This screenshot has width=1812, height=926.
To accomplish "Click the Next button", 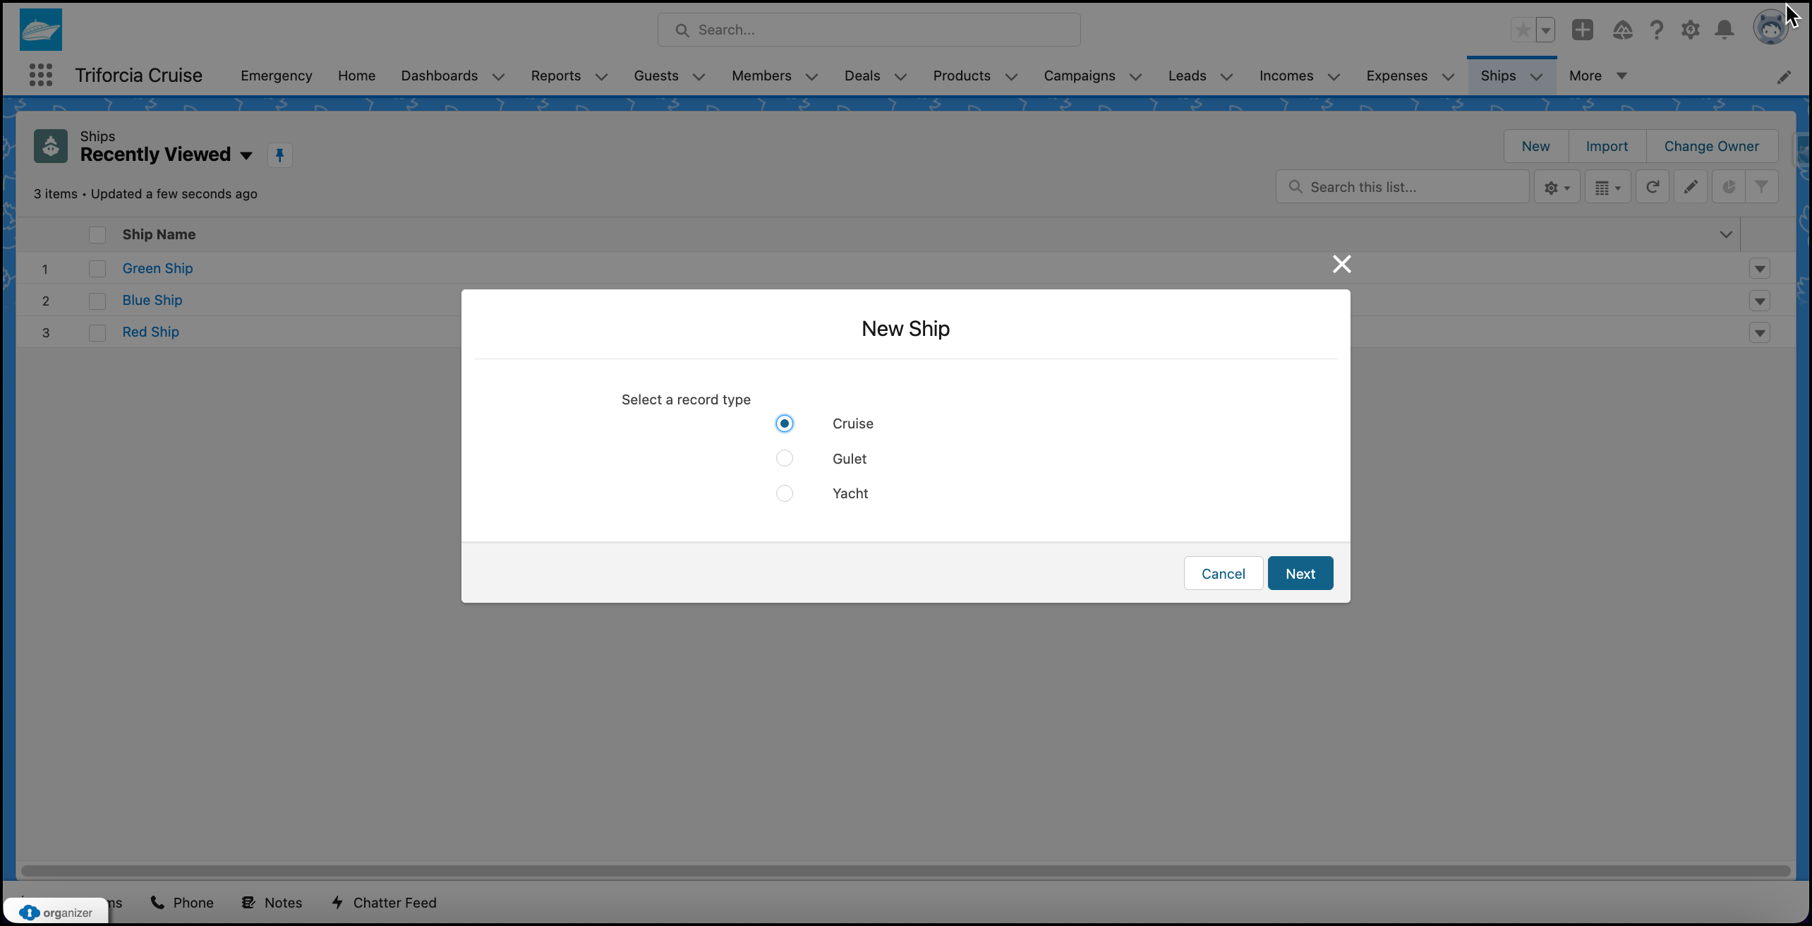I will coord(1300,573).
